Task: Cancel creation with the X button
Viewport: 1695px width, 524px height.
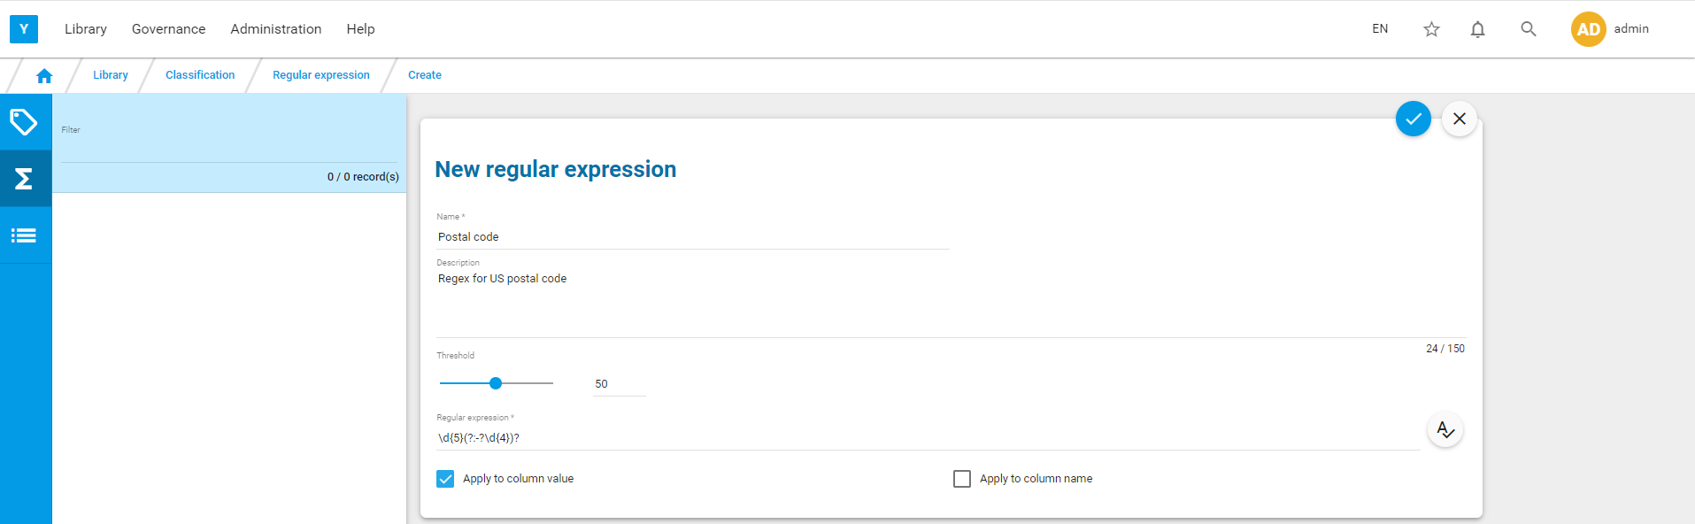Action: 1460,119
